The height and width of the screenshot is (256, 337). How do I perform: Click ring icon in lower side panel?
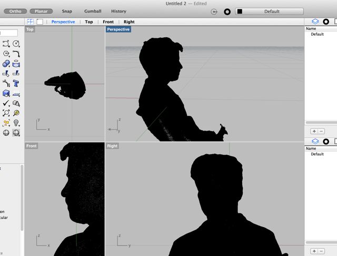pyautogui.click(x=326, y=142)
